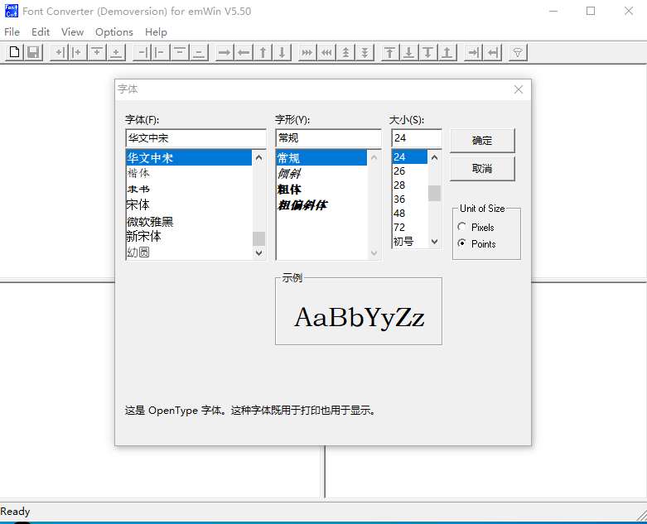The image size is (647, 524).
Task: Click the plus-below-top-bar toolbar icon
Action: pyautogui.click(x=97, y=52)
